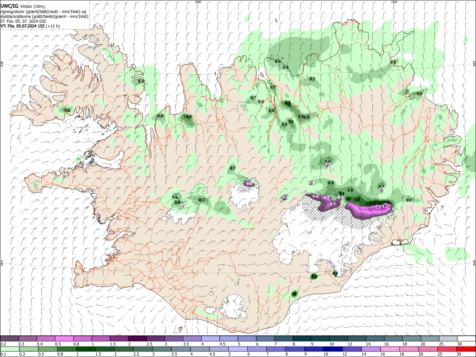Pick the dark navy swatch between 10 and 12
The height and width of the screenshot is (357, 476).
point(332,349)
